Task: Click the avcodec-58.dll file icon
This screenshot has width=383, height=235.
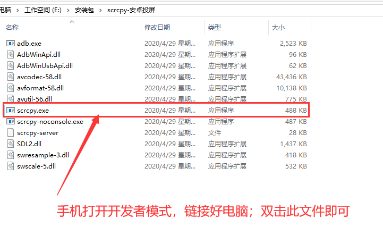Action: pyautogui.click(x=11, y=77)
